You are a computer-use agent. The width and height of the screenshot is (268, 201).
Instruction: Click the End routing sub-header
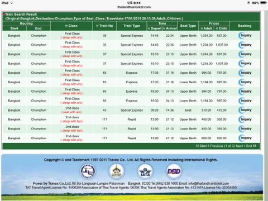pos(39,28)
